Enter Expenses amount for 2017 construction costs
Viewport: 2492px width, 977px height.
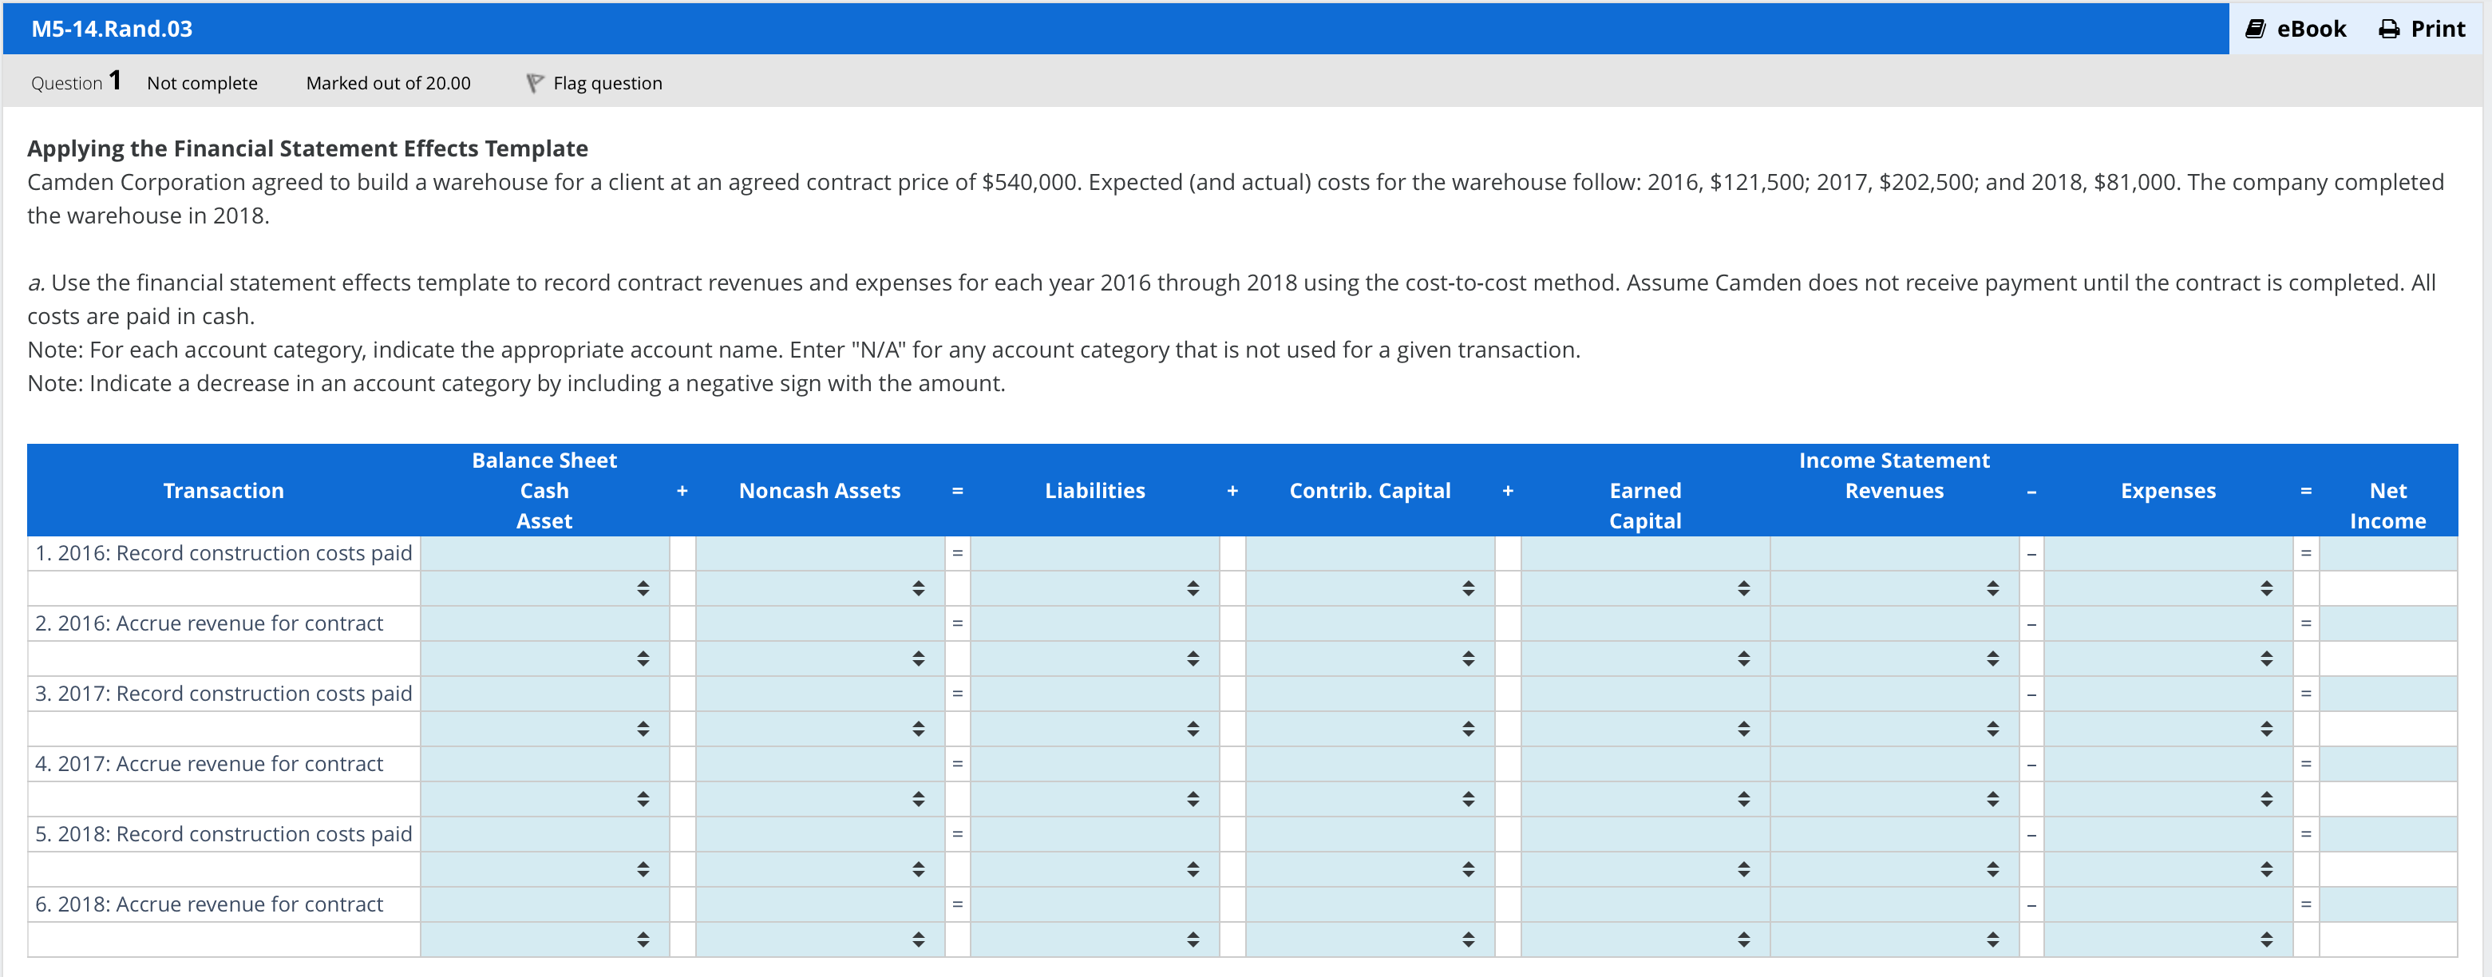coord(2168,694)
